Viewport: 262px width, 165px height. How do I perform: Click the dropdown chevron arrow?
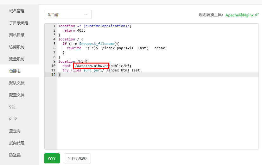86,15
